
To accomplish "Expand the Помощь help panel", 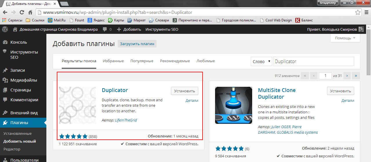I will 345,38.
